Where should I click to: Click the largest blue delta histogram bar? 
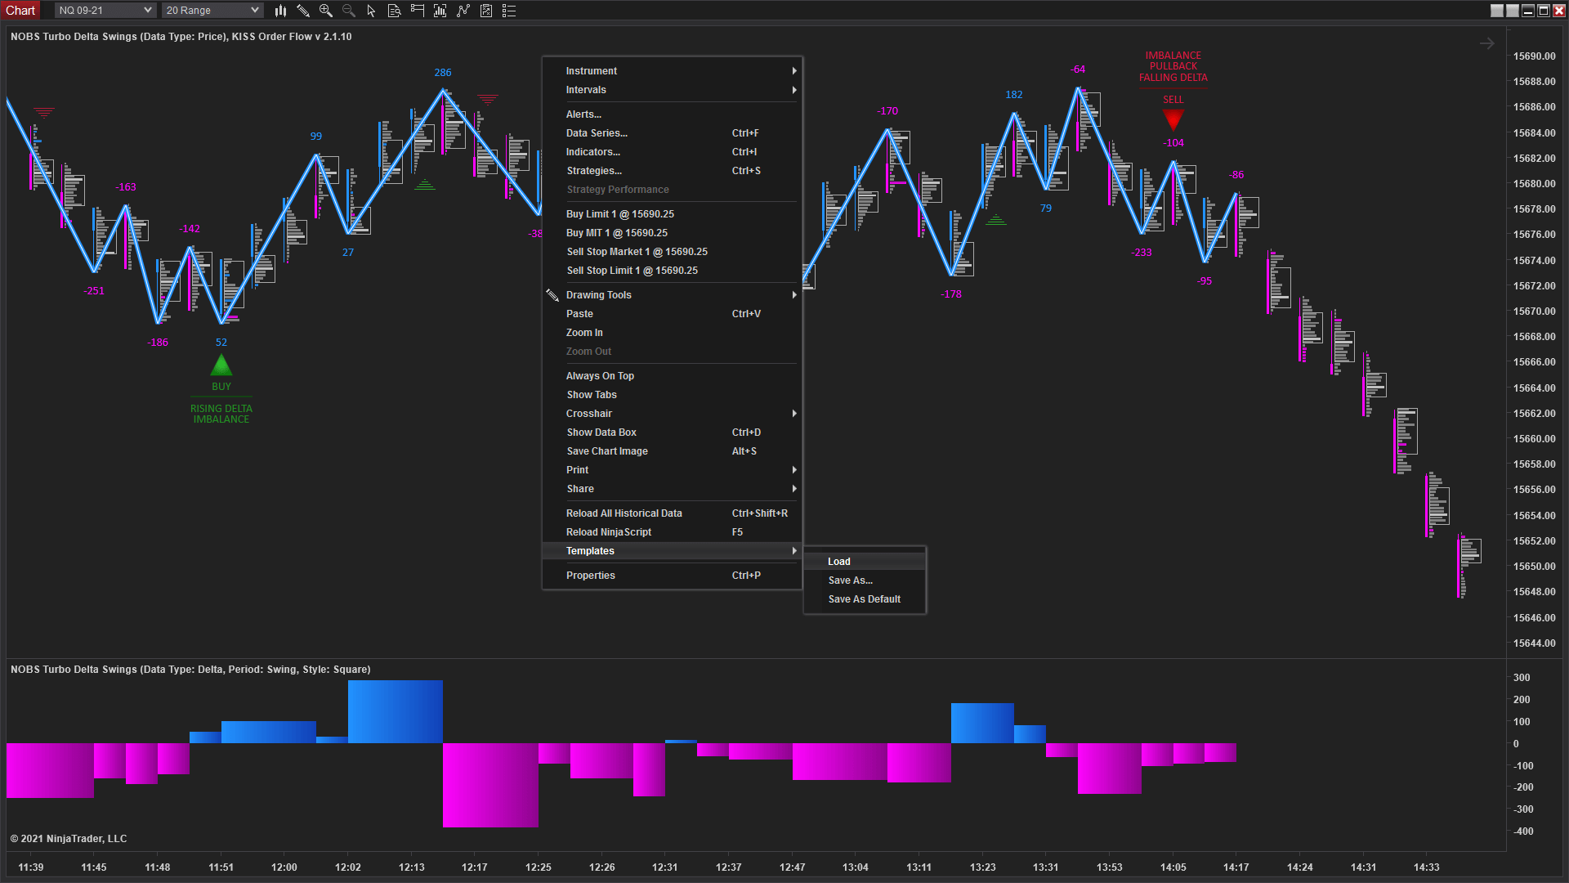tap(396, 711)
